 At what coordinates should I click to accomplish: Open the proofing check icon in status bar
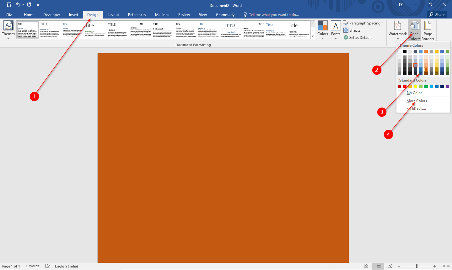(x=47, y=266)
